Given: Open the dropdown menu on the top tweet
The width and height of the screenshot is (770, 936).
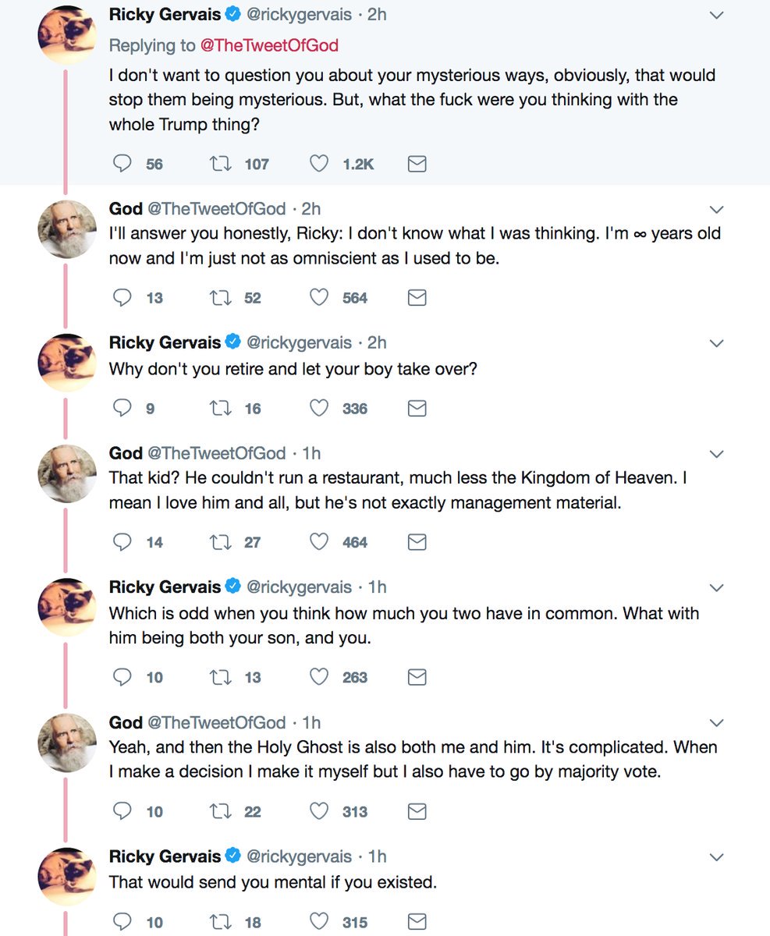Looking at the screenshot, I should 716,14.
